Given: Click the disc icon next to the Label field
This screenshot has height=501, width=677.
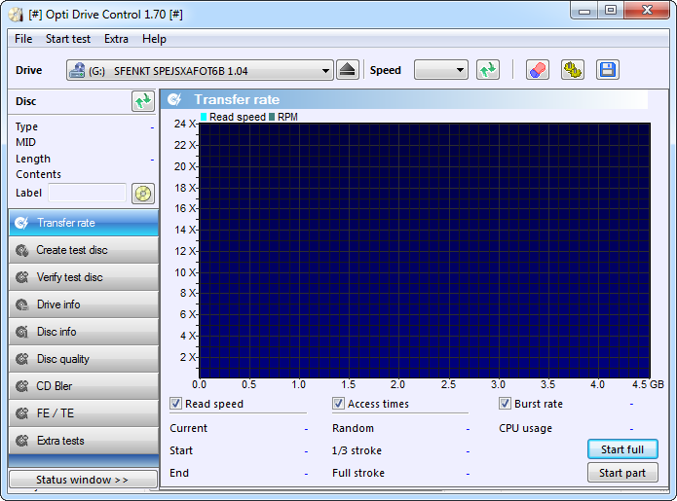Looking at the screenshot, I should click(x=143, y=194).
